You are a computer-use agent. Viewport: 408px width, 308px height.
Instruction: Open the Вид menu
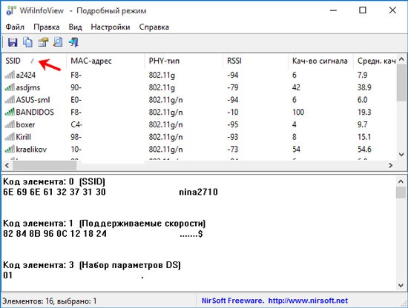pyautogui.click(x=75, y=27)
